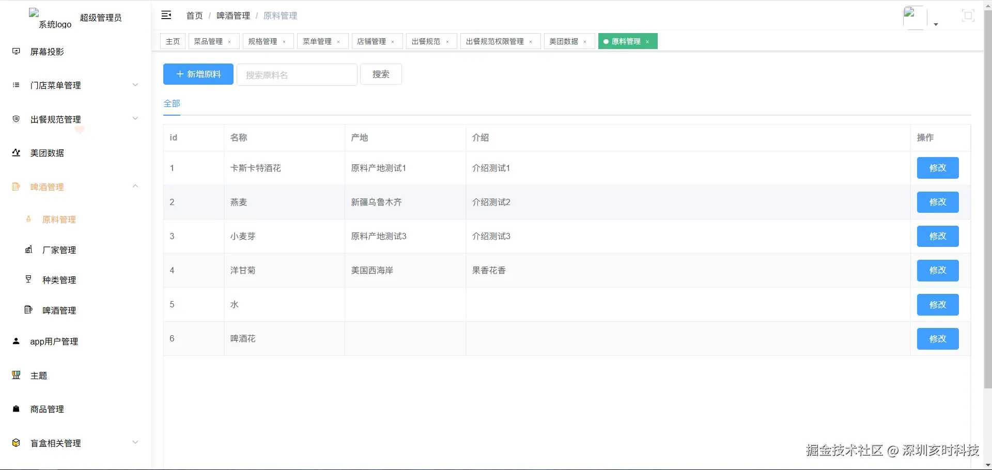Expand the 盲盒相关管理 menu chevron
The height and width of the screenshot is (470, 992).
(x=135, y=442)
